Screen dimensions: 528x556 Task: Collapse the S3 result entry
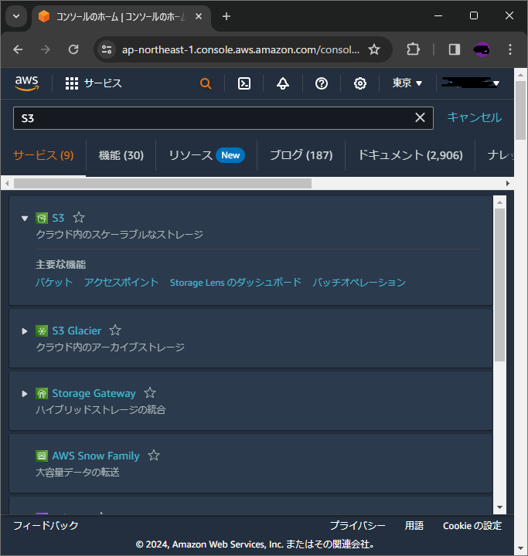click(x=25, y=219)
